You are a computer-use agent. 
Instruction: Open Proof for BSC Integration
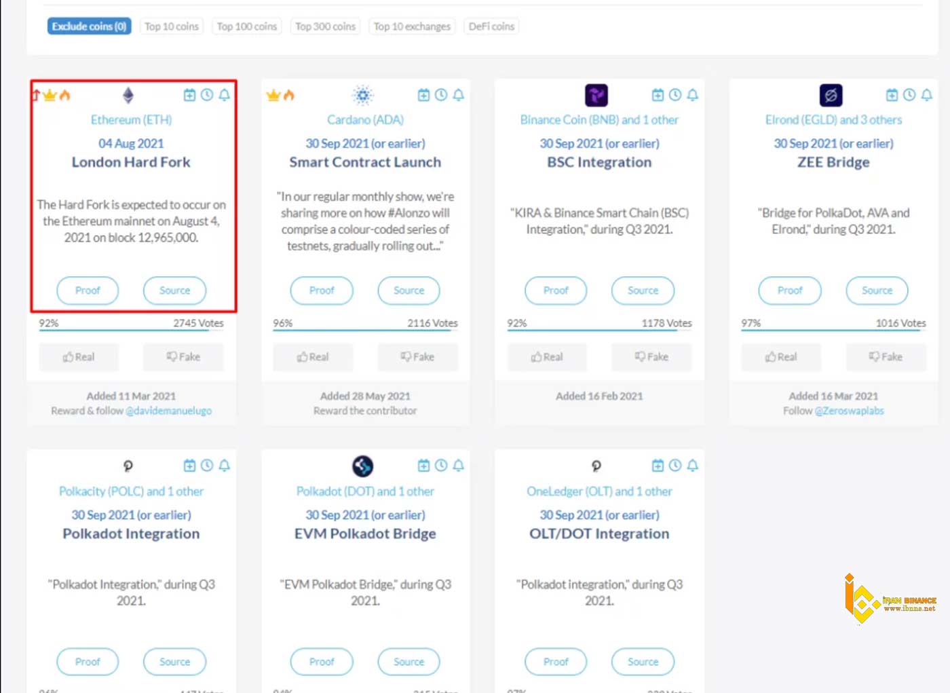pos(556,291)
